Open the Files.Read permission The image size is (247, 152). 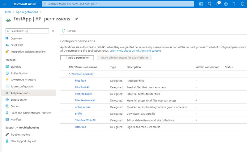[x=80, y=81]
